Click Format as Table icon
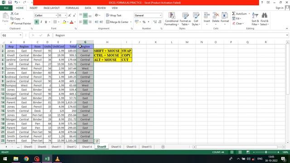290x163 pixels. [185, 16]
